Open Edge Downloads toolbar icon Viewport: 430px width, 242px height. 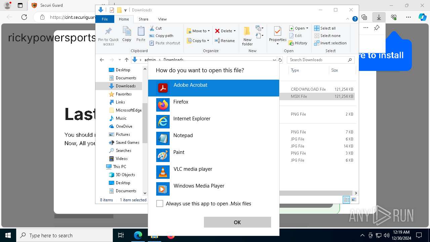[379, 17]
